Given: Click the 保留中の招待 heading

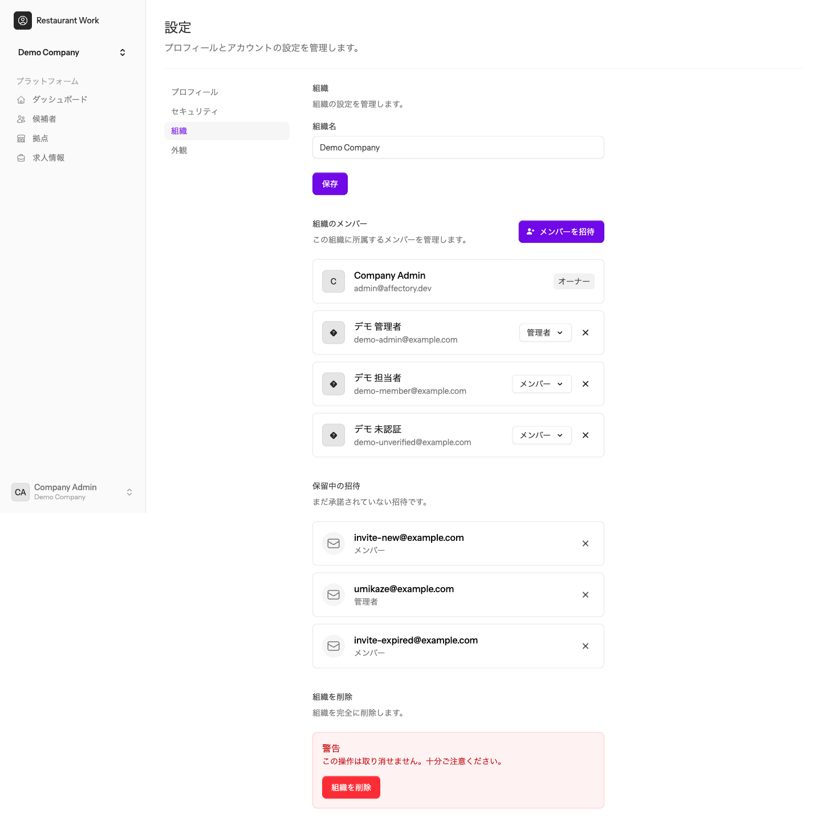Looking at the screenshot, I should click(x=336, y=486).
